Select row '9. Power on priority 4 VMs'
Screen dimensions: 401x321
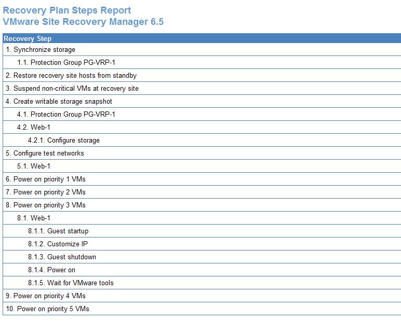coord(202,296)
